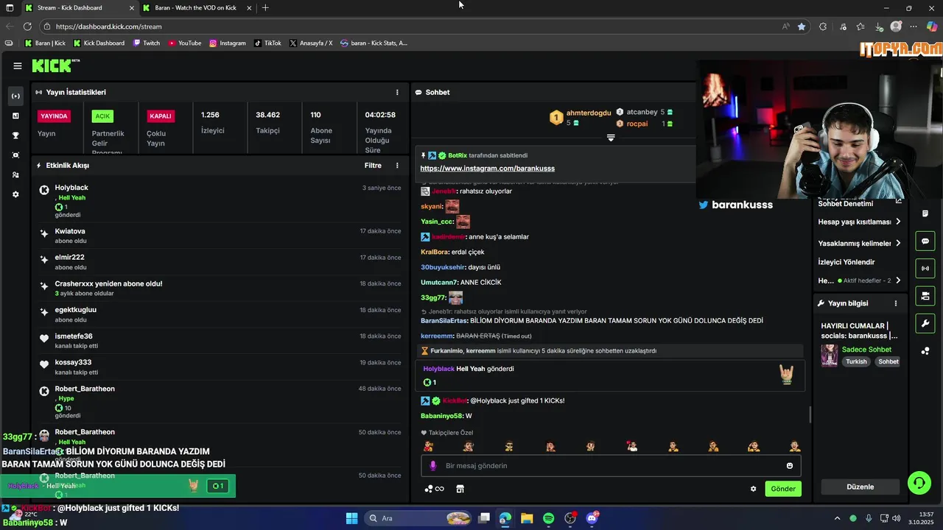Expand Yasaklanmış kelimeler option
Viewport: 943px width, 530px height.
pyautogui.click(x=860, y=244)
